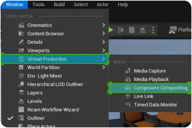Click the Media Capture icon
The width and height of the screenshot is (192, 128).
pyautogui.click(x=128, y=71)
